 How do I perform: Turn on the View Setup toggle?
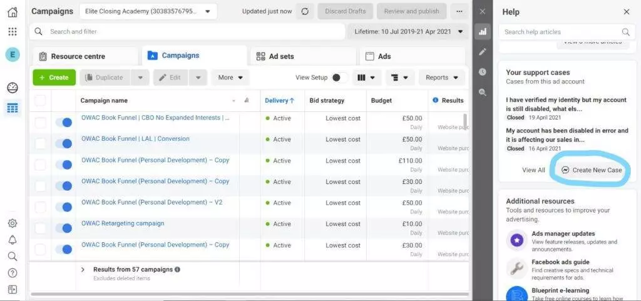point(339,78)
